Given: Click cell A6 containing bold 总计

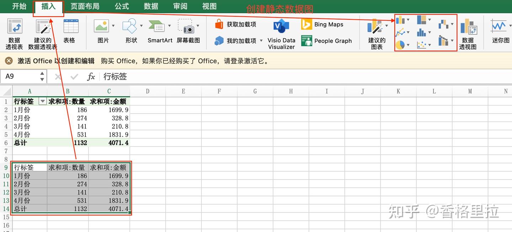Looking at the screenshot, I should [x=30, y=143].
